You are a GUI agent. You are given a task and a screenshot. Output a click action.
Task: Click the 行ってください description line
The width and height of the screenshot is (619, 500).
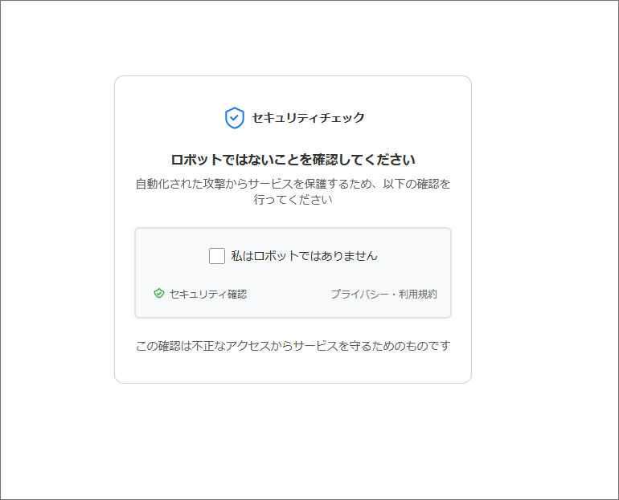coord(293,200)
